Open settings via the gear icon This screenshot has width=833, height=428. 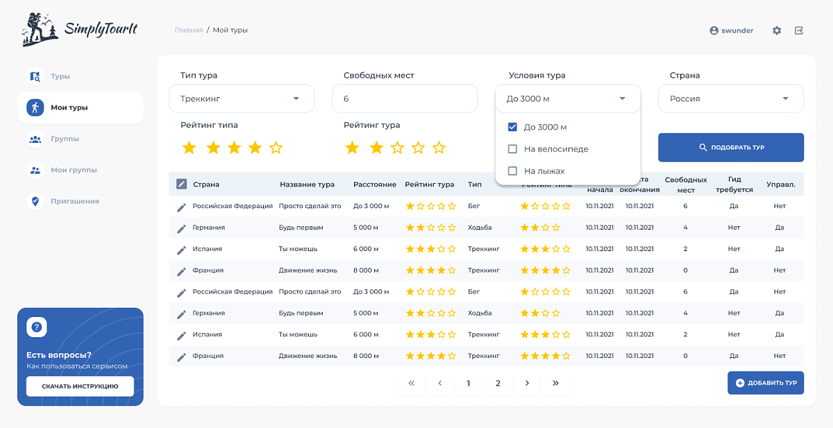[777, 31]
